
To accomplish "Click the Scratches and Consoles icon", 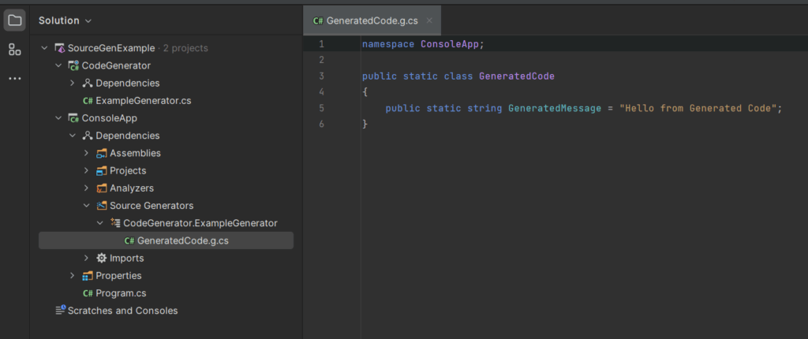I will click(60, 311).
